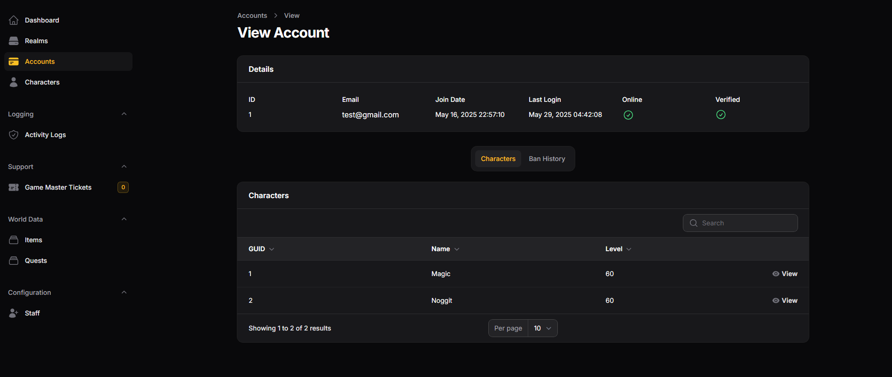Click the Characters person icon in sidebar
Viewport: 892px width, 377px height.
(x=14, y=82)
